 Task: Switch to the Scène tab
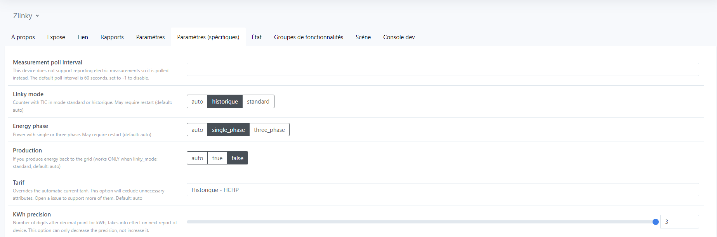tap(363, 37)
